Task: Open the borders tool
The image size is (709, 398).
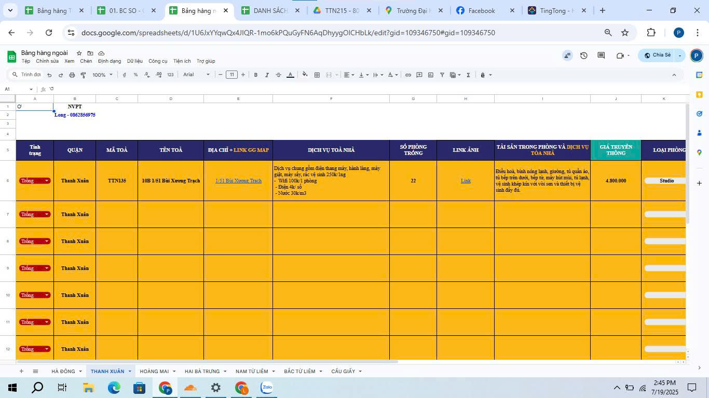Action: tap(317, 75)
